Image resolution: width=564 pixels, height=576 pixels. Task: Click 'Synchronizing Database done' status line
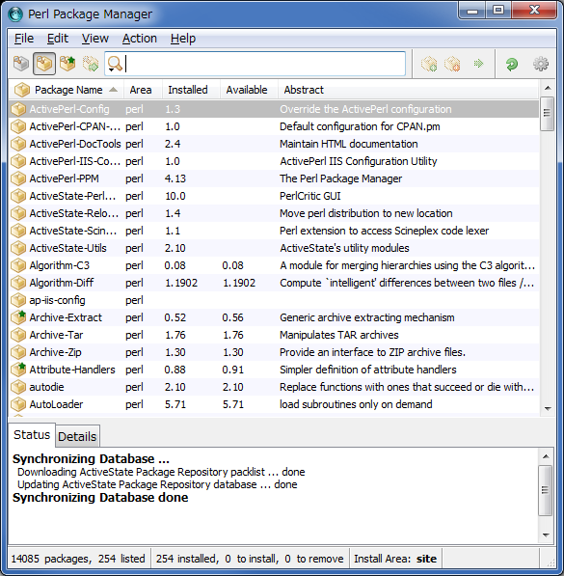pyautogui.click(x=100, y=498)
